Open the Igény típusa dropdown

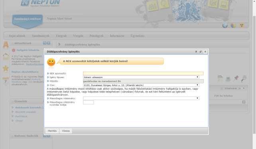[x=141, y=77]
